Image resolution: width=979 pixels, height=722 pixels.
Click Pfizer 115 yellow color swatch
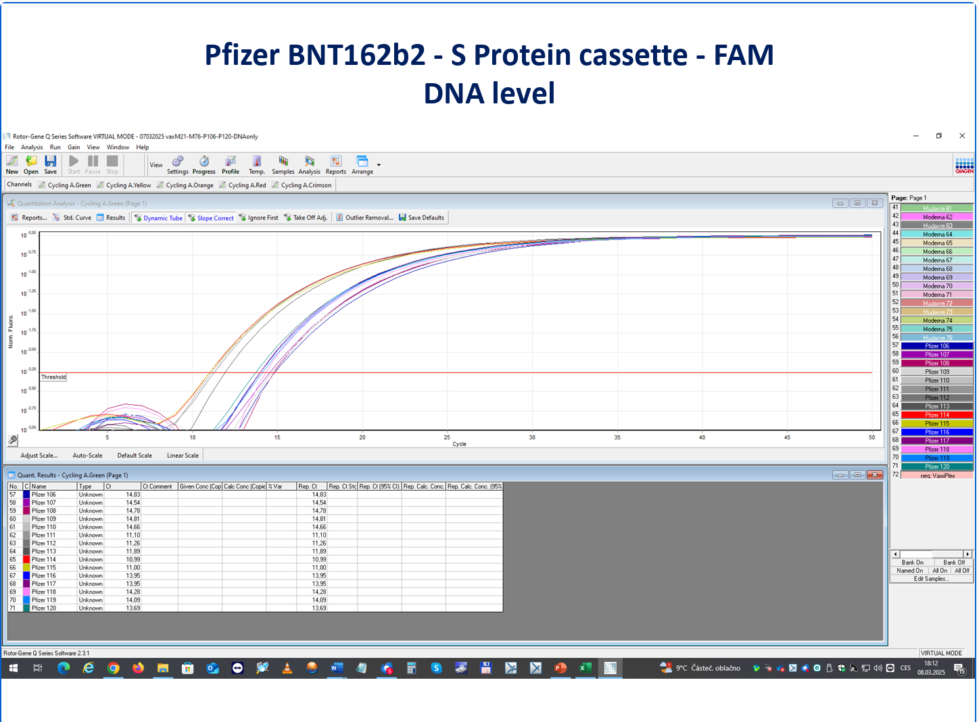(x=26, y=568)
